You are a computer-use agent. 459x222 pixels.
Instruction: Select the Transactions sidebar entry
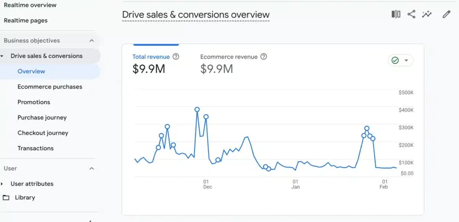pos(36,148)
